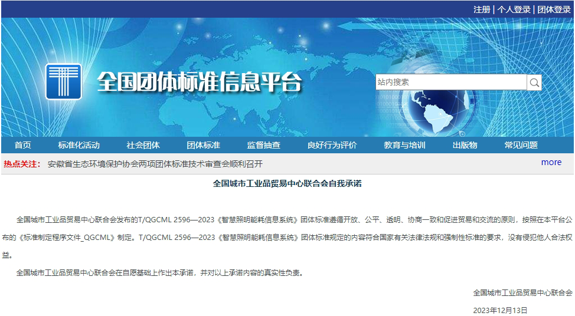The image size is (575, 316).
Task: Open the 个人登录 login link
Action: click(514, 9)
